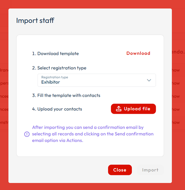Click the '1. Download template' step label
Screen dimensions: 185x190
(x=55, y=53)
